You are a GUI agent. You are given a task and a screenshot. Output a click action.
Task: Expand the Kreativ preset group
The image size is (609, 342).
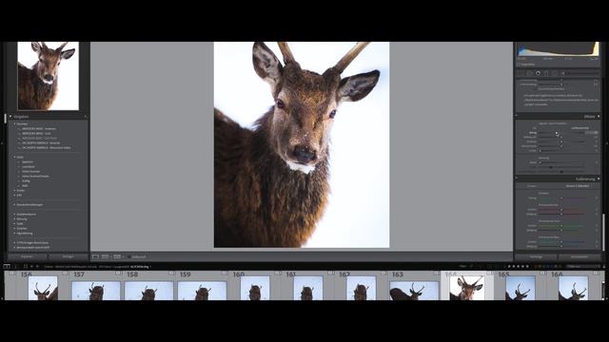tap(15, 190)
